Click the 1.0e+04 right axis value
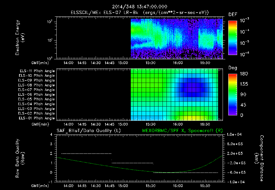This screenshot has height=190, width=275. 234,134
